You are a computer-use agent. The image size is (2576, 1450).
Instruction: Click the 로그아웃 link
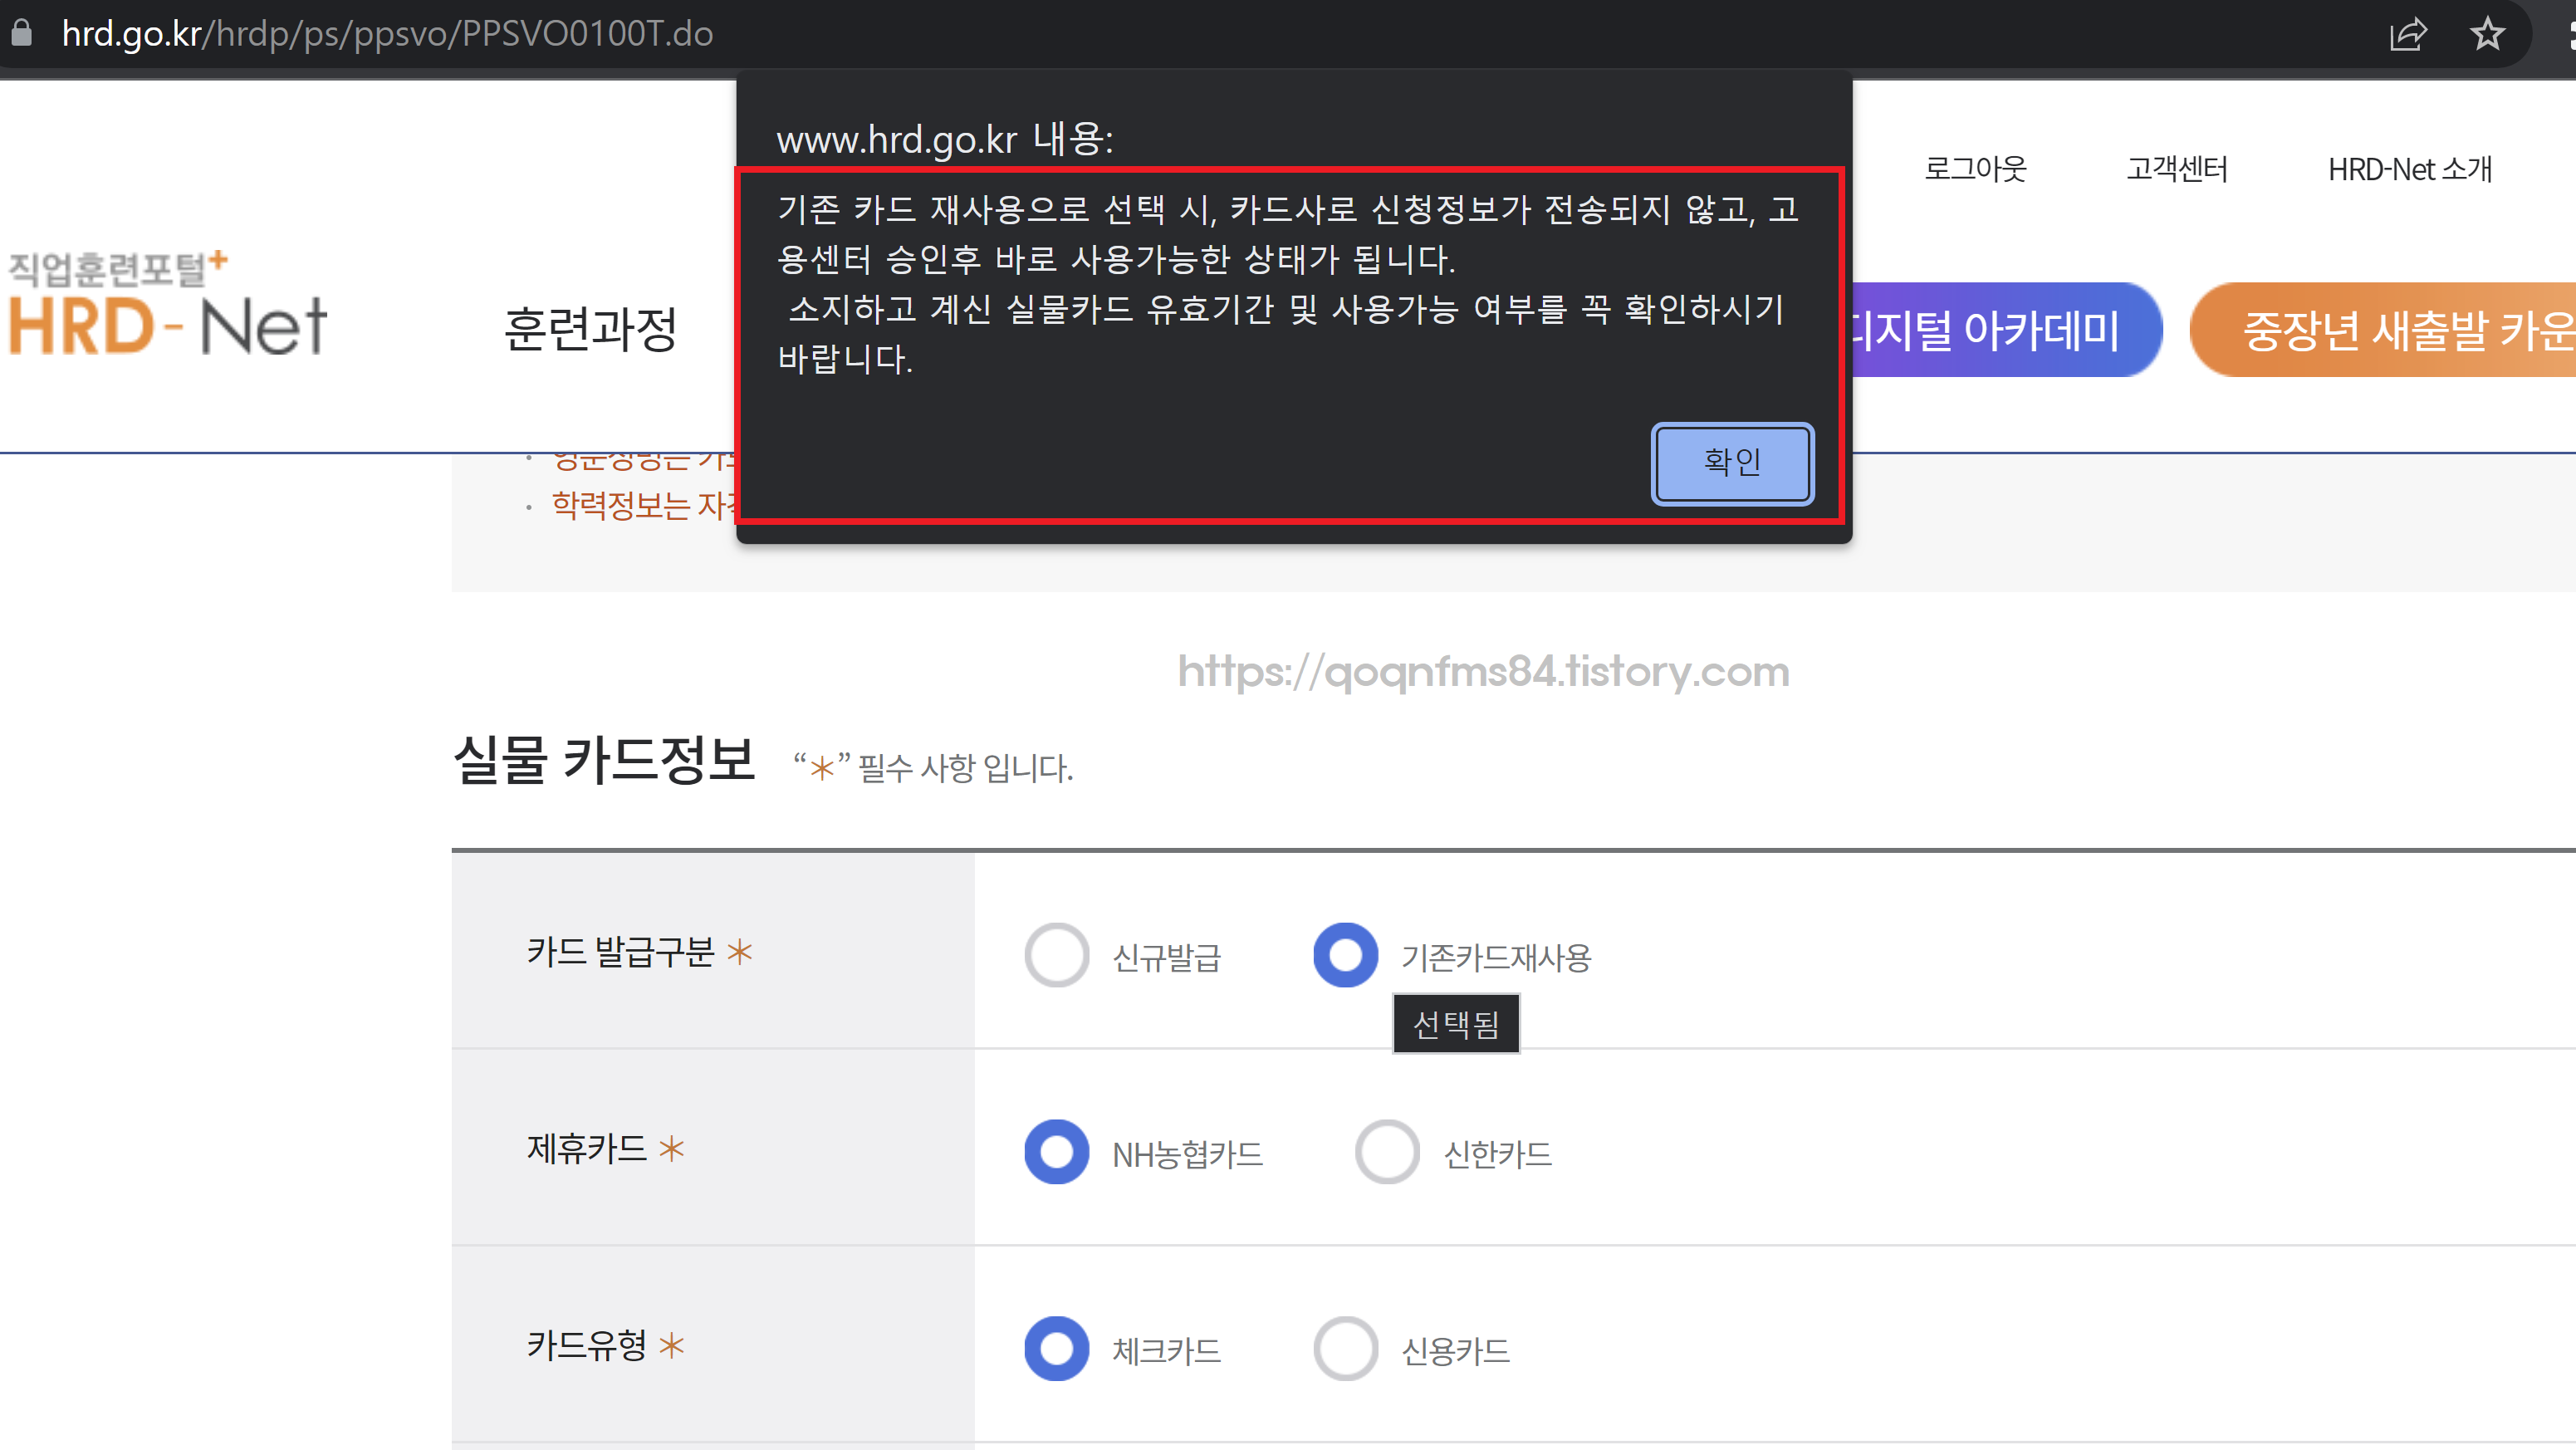pyautogui.click(x=1975, y=168)
